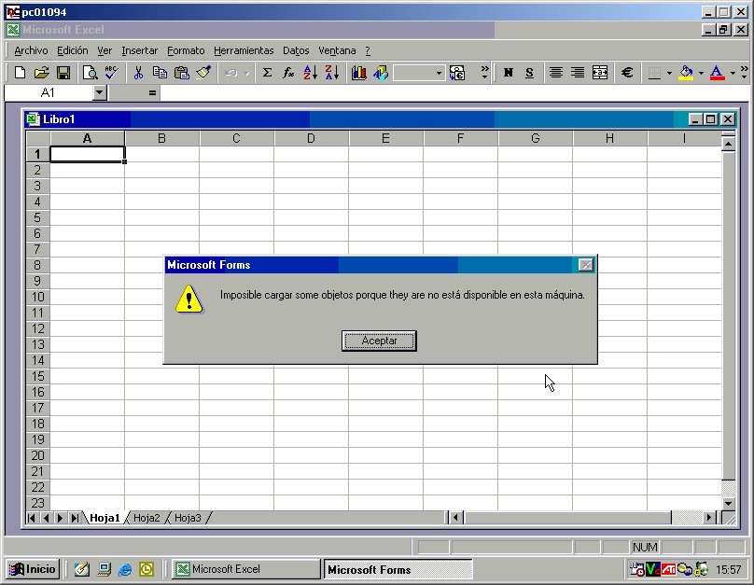This screenshot has height=585, width=754.
Task: Create a new workbook with the New icon
Action: tap(20, 73)
